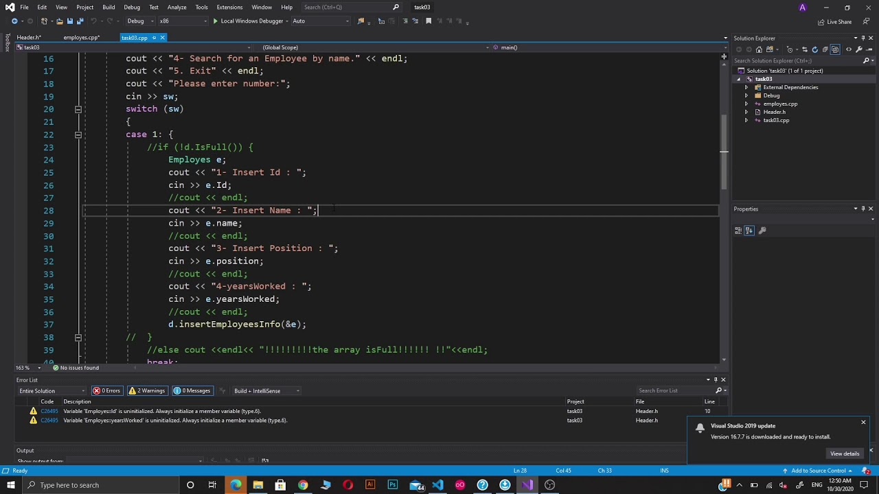879x494 pixels.
Task: Click Alphabetical sort icon in Properties panel
Action: pyautogui.click(x=749, y=231)
